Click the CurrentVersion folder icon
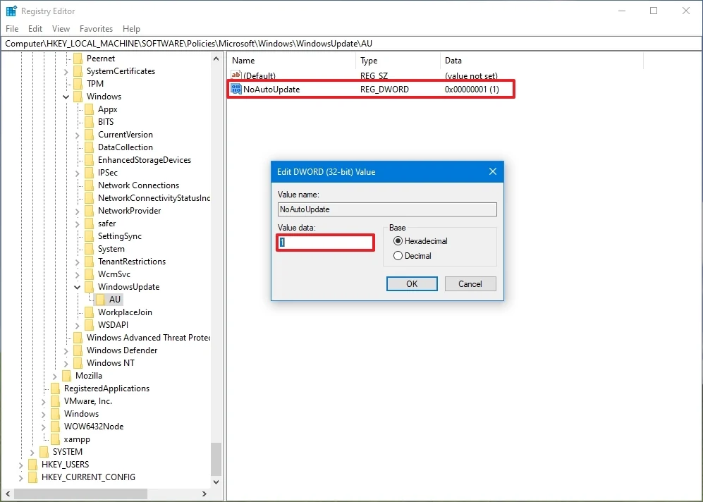This screenshot has width=703, height=502. tap(90, 135)
